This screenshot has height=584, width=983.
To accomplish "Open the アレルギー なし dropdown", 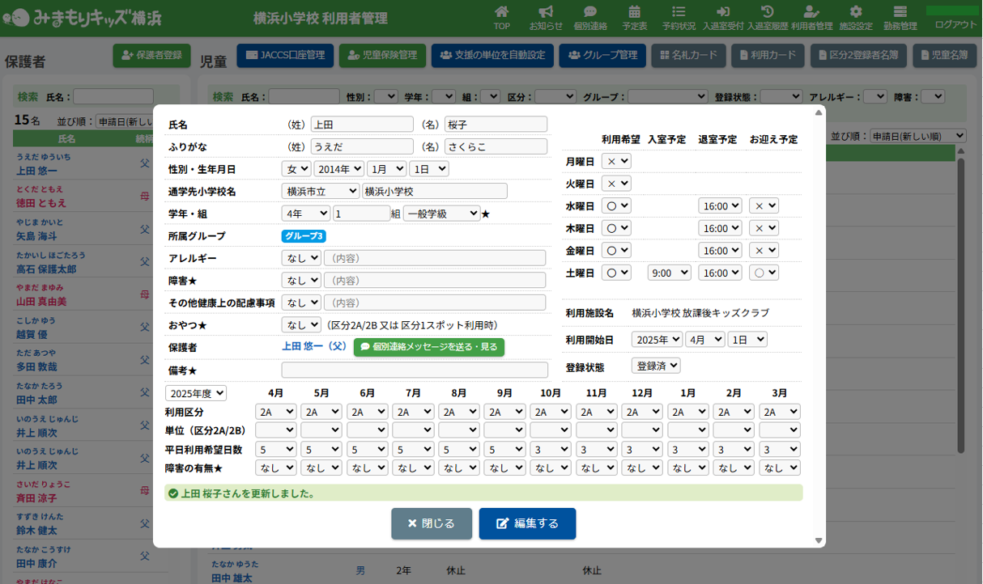I will (301, 258).
